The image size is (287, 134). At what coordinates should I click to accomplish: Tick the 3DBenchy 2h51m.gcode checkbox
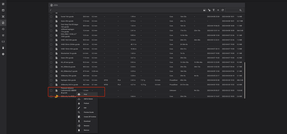(51, 85)
